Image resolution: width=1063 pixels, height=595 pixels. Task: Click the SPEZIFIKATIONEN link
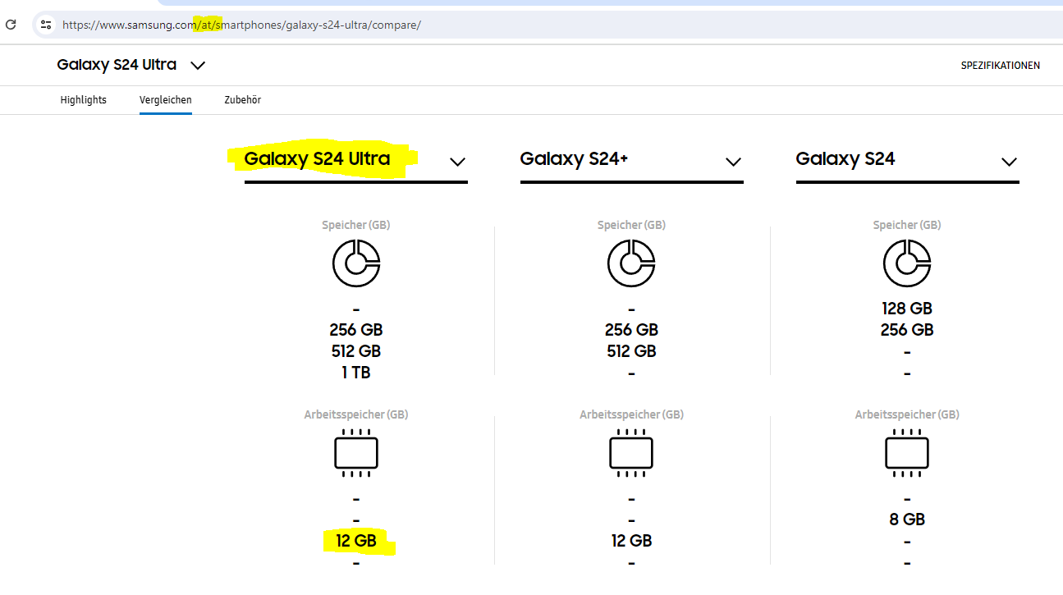tap(1000, 66)
